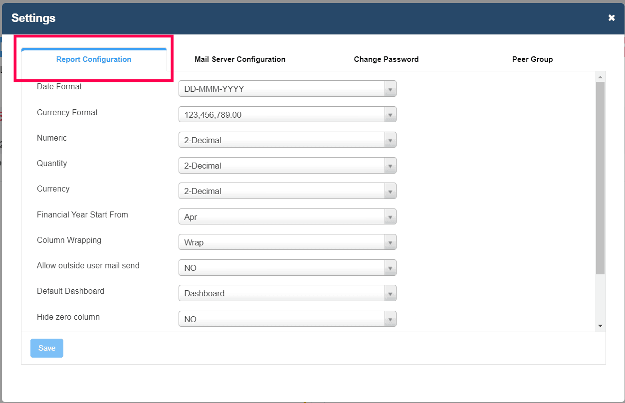This screenshot has width=625, height=403.
Task: Click the scroll up arrow
Action: (x=601, y=77)
